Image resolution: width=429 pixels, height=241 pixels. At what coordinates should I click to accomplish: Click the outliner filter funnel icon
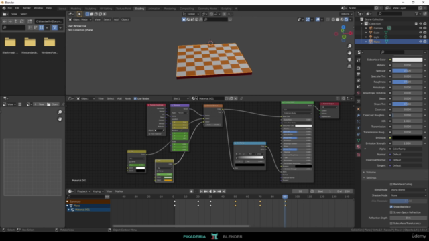tap(416, 13)
